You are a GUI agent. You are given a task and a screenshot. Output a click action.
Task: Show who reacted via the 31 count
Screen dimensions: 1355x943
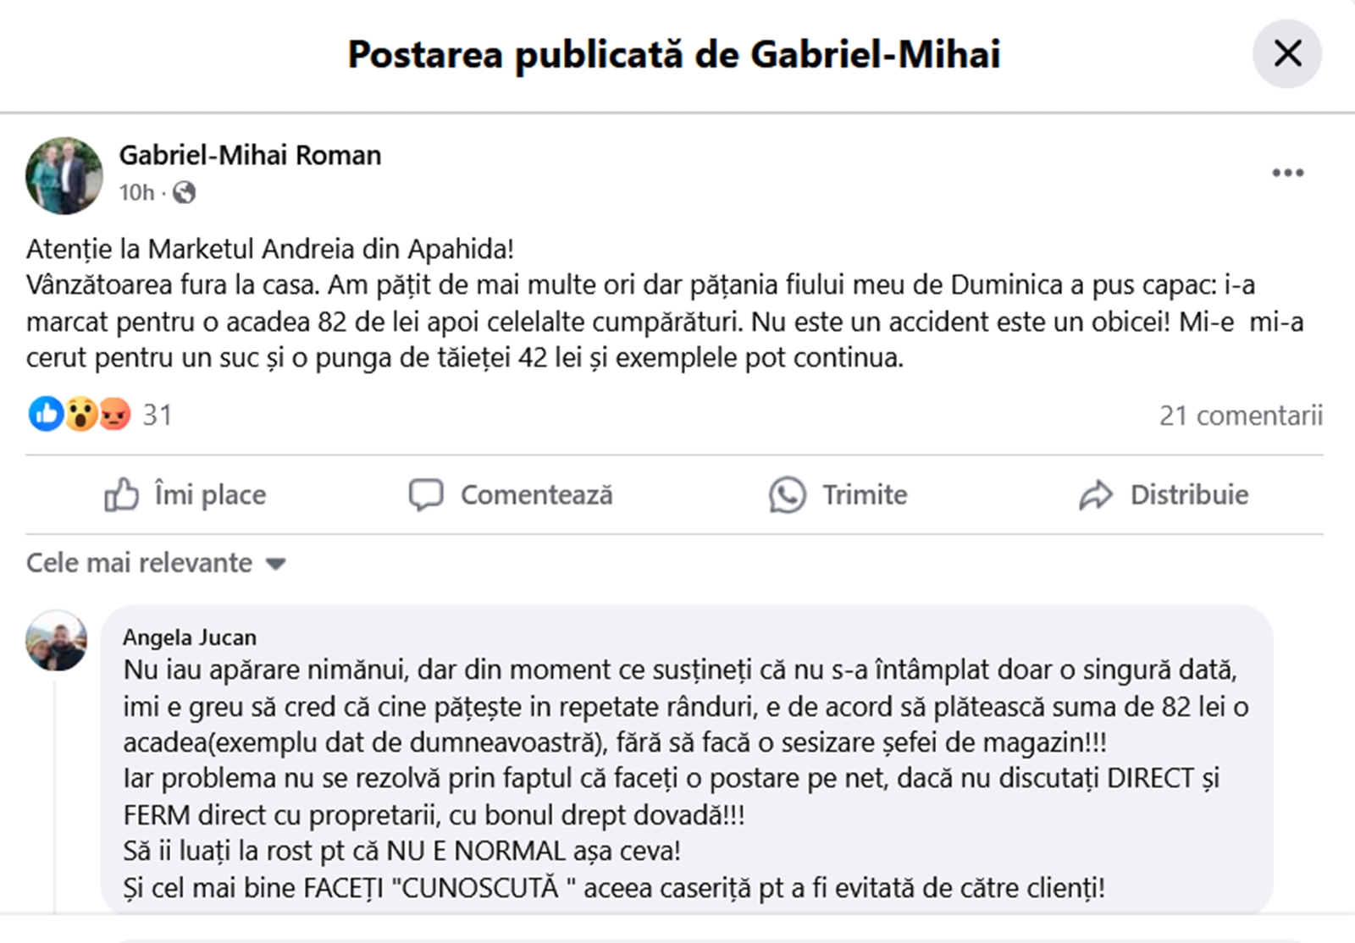(158, 415)
